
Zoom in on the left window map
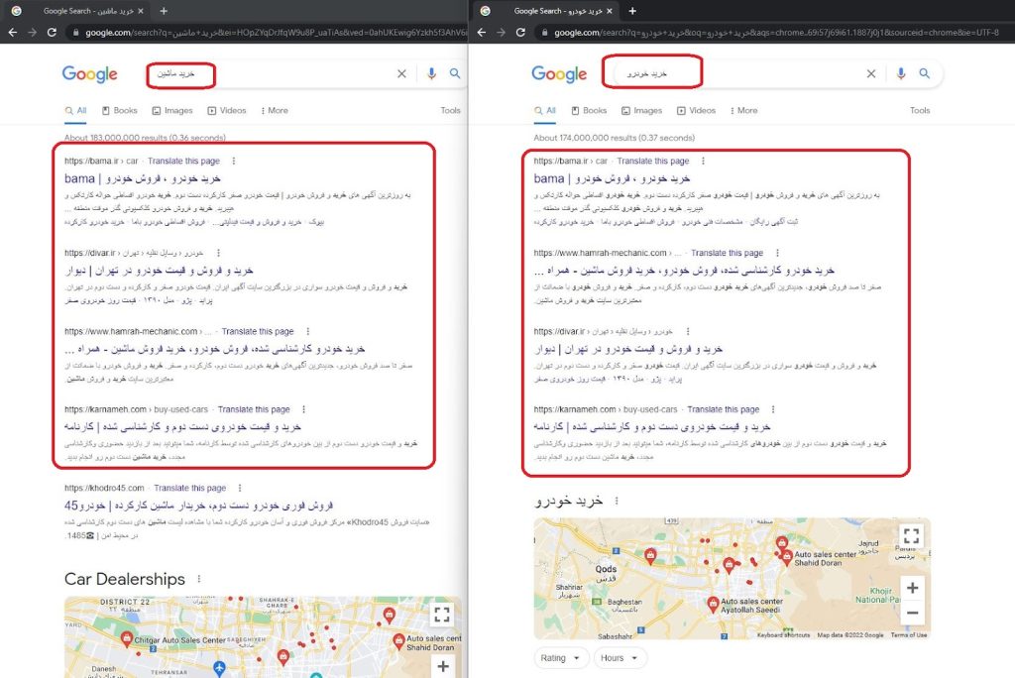pyautogui.click(x=443, y=666)
